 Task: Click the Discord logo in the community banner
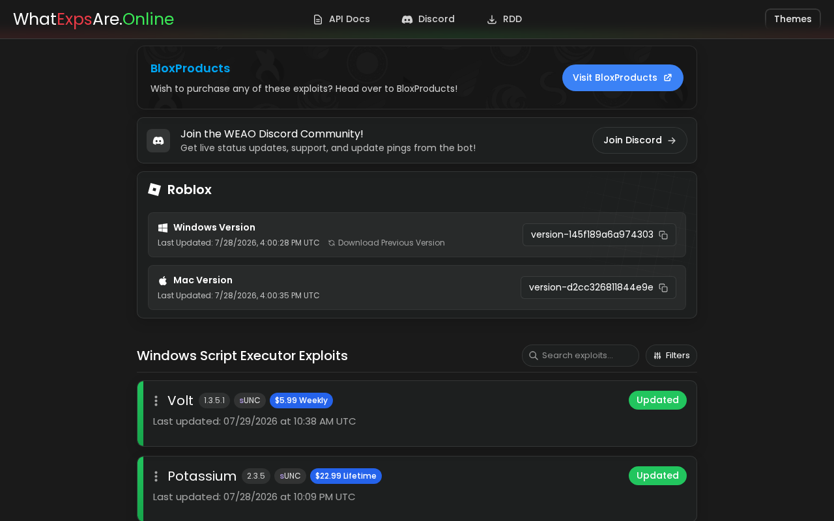(158, 141)
